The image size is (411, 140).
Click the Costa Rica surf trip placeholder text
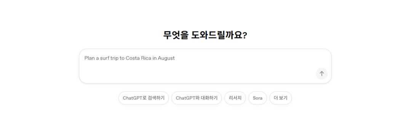click(x=130, y=58)
